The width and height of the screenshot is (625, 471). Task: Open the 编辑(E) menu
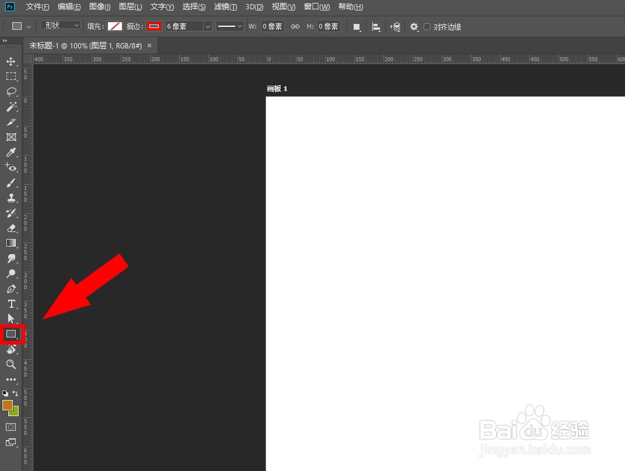69,7
